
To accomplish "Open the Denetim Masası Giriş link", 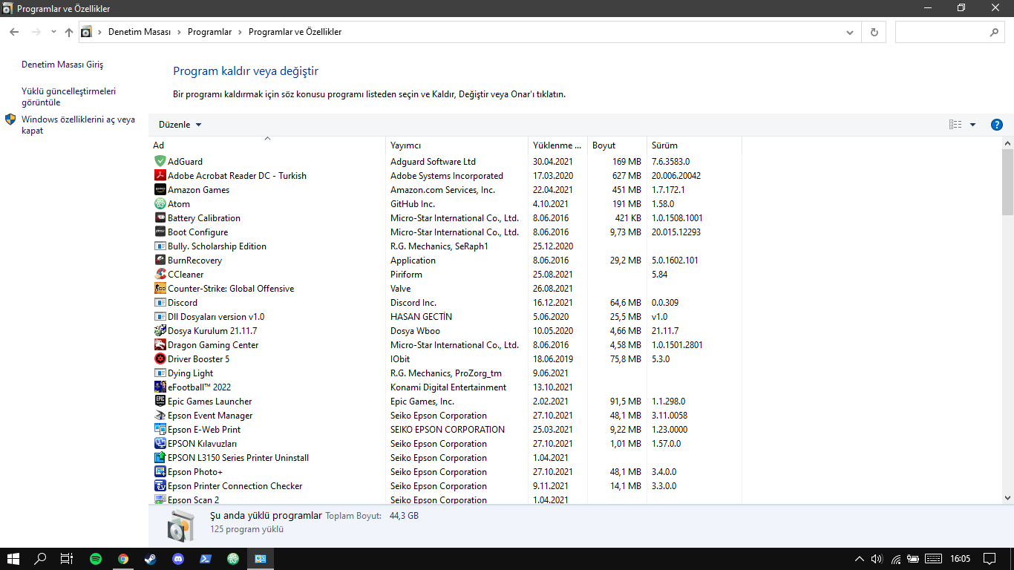I will (62, 65).
